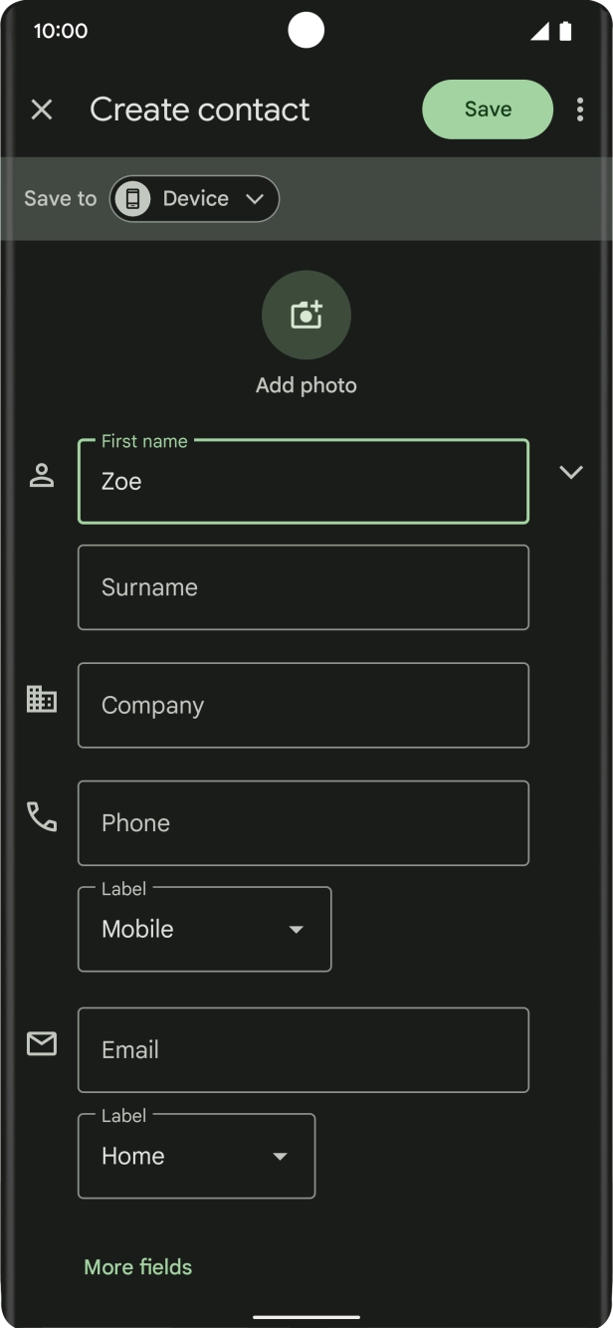Open the Mobile phone label dropdown

point(205,929)
